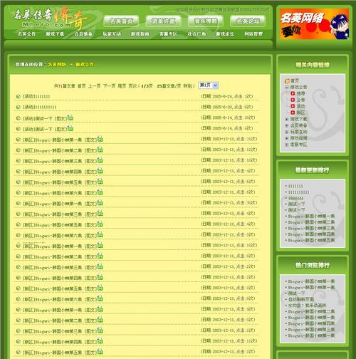The width and height of the screenshot is (356, 359).
Task: Open Bboguri 第五集 in 最新更新排行 list
Action: click(311, 240)
